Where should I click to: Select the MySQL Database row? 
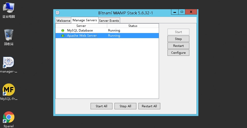[x=80, y=30]
